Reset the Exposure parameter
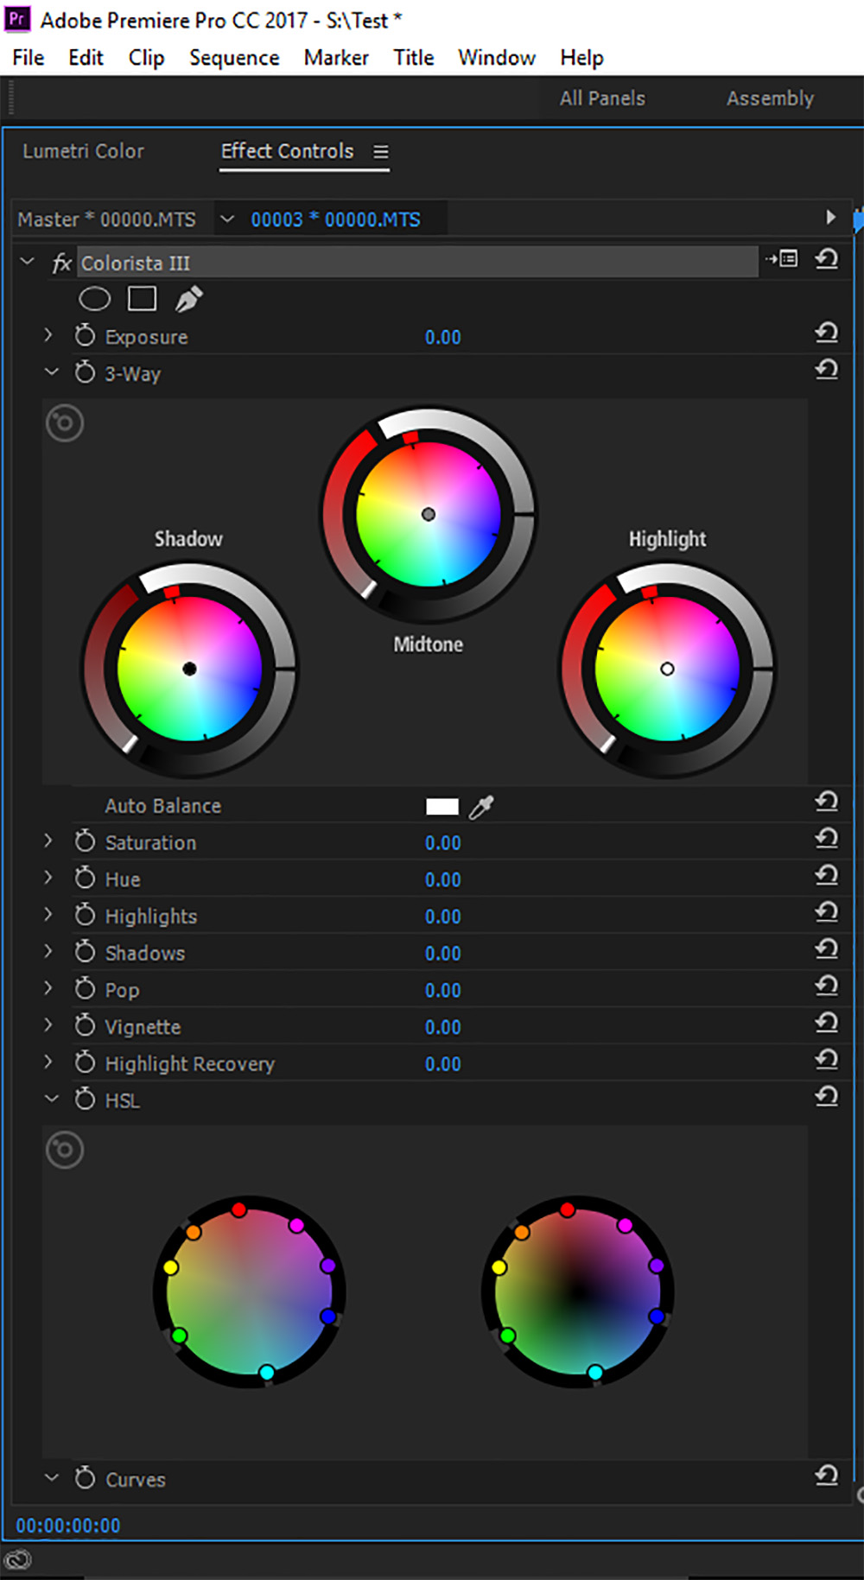The width and height of the screenshot is (864, 1580). point(826,333)
